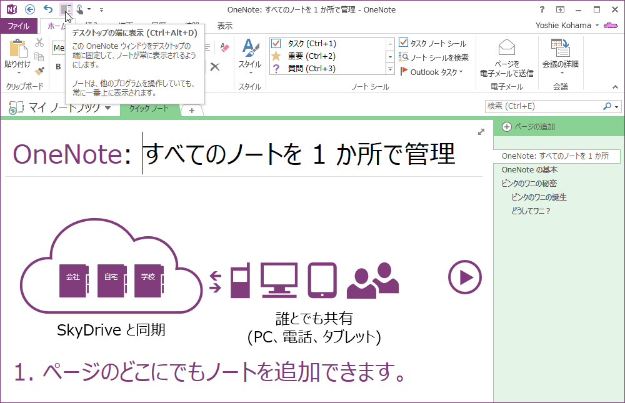Select the クイック ノート section tab
The image size is (625, 403).
click(149, 109)
